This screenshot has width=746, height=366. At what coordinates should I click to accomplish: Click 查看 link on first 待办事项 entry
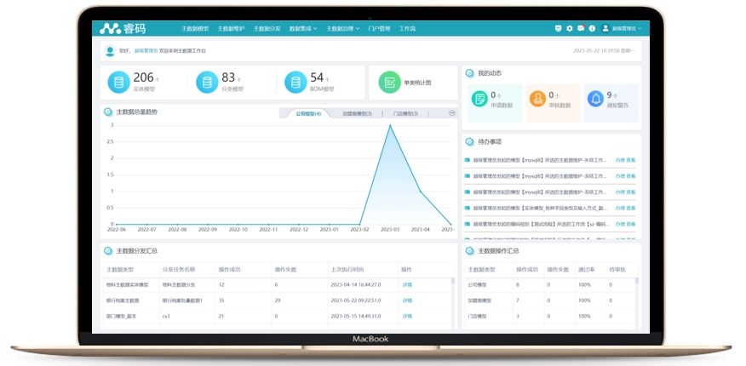(630, 159)
